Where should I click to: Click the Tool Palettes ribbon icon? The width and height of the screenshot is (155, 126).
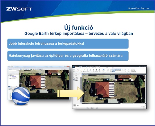(113, 70)
